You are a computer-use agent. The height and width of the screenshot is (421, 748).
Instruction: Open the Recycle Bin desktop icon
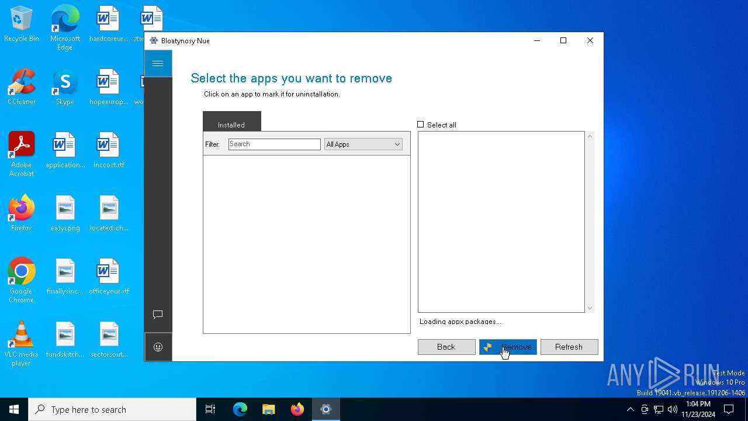point(22,24)
